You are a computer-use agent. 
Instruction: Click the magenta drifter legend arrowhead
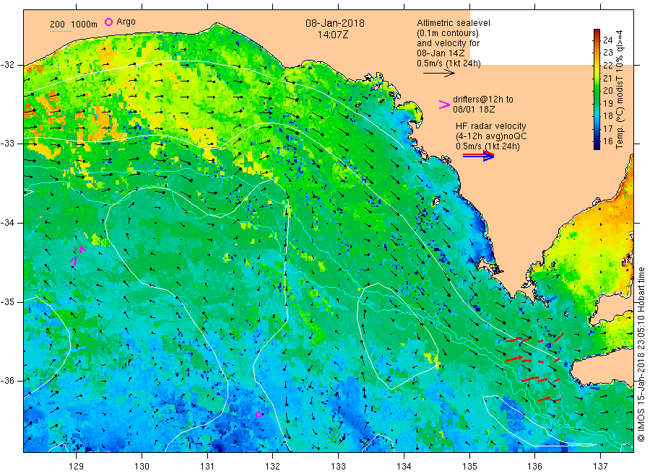(x=444, y=105)
